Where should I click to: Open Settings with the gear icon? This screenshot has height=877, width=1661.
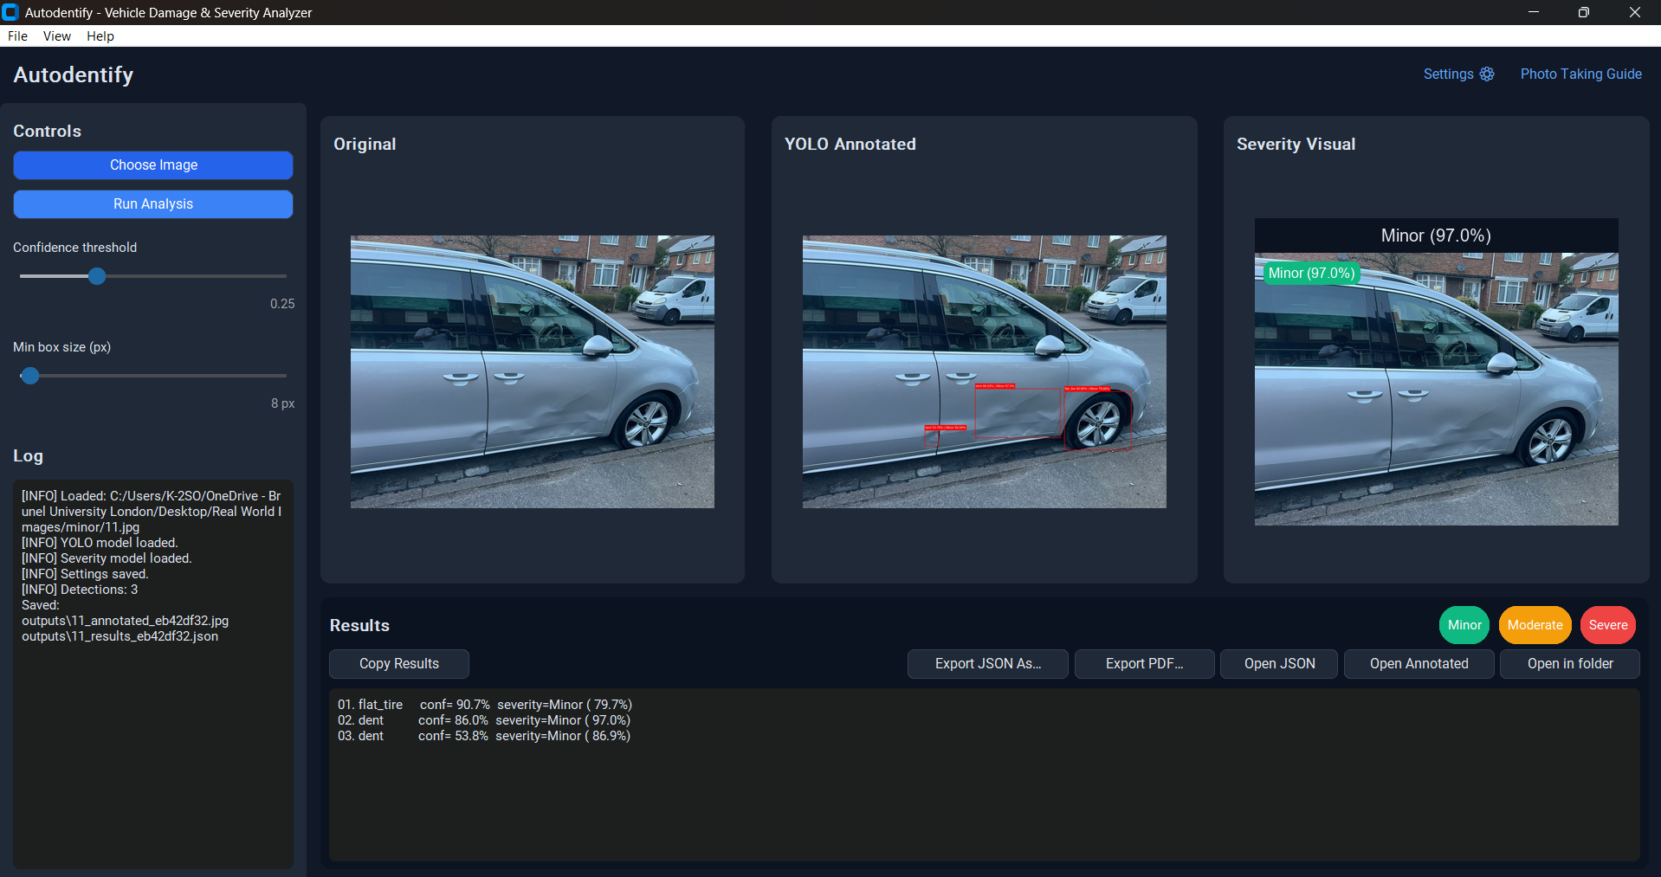1458,74
